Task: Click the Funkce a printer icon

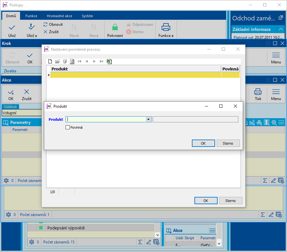Action: click(166, 27)
